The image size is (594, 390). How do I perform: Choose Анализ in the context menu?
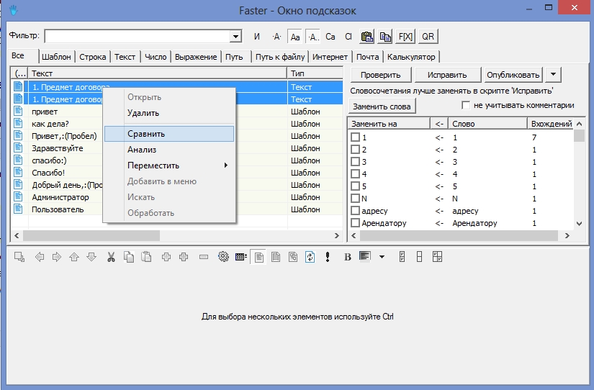[169, 150]
